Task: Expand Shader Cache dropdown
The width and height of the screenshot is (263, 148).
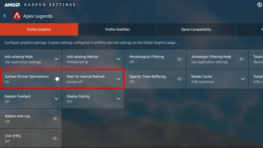Action: point(243,79)
